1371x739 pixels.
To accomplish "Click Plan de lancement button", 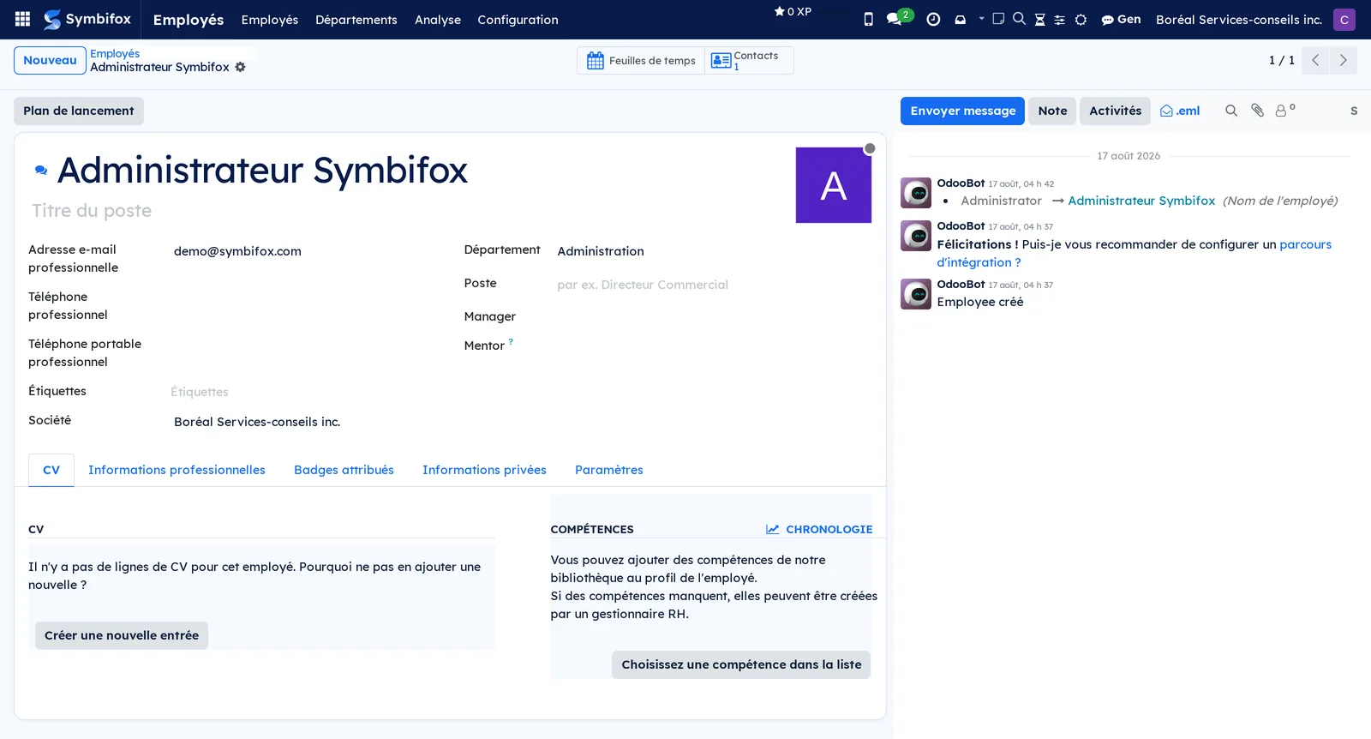I will pyautogui.click(x=79, y=111).
